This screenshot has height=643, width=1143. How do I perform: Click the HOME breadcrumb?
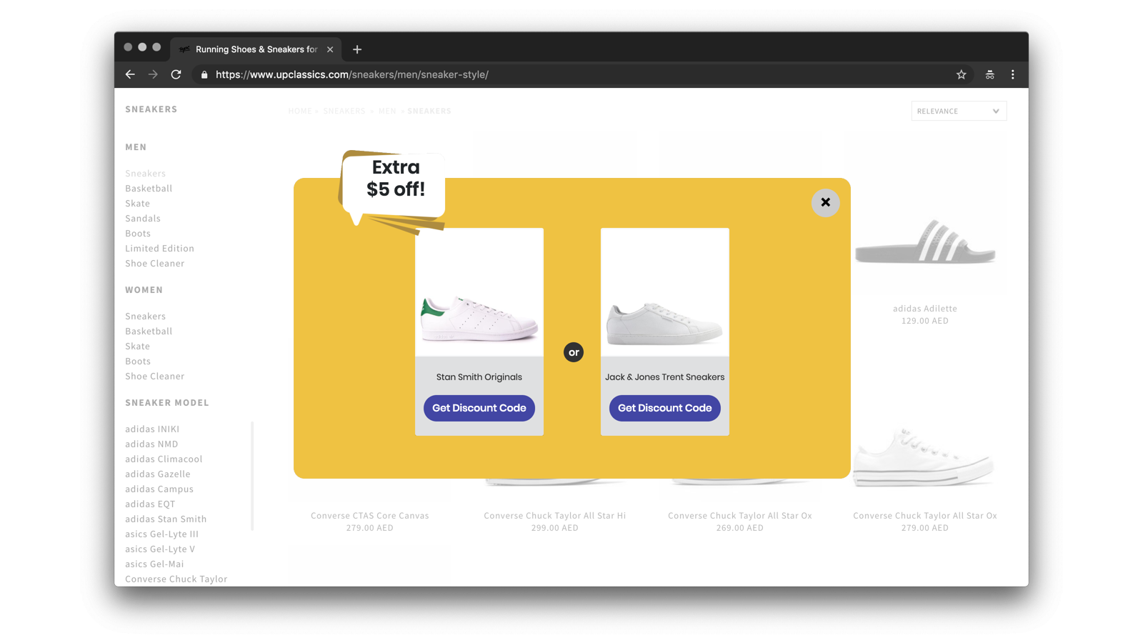pyautogui.click(x=300, y=111)
